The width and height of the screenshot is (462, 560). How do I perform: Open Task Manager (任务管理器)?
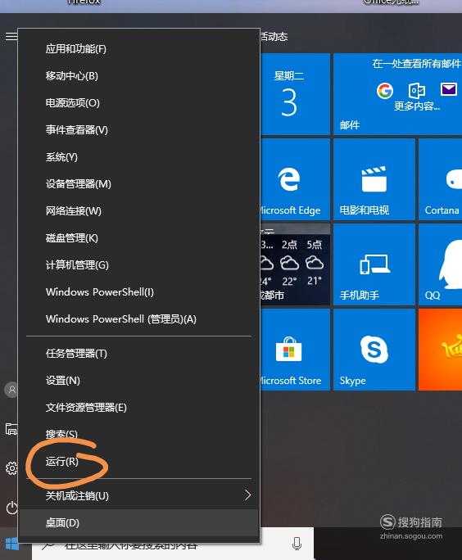pos(138,353)
